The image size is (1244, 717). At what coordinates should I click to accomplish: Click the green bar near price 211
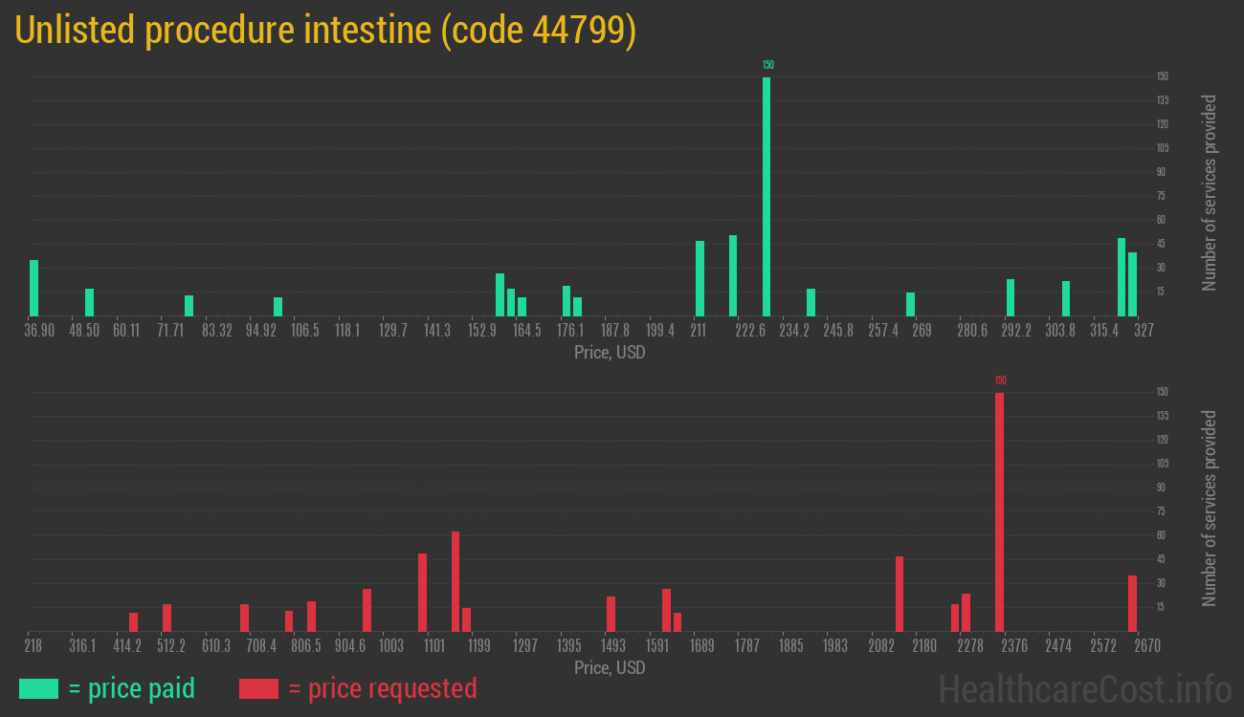click(x=700, y=277)
